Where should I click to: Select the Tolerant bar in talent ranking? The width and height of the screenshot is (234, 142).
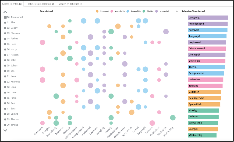[x=205, y=86]
